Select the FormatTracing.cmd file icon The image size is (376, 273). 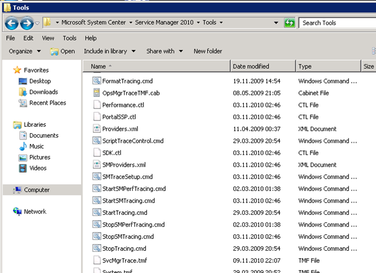tap(97, 81)
